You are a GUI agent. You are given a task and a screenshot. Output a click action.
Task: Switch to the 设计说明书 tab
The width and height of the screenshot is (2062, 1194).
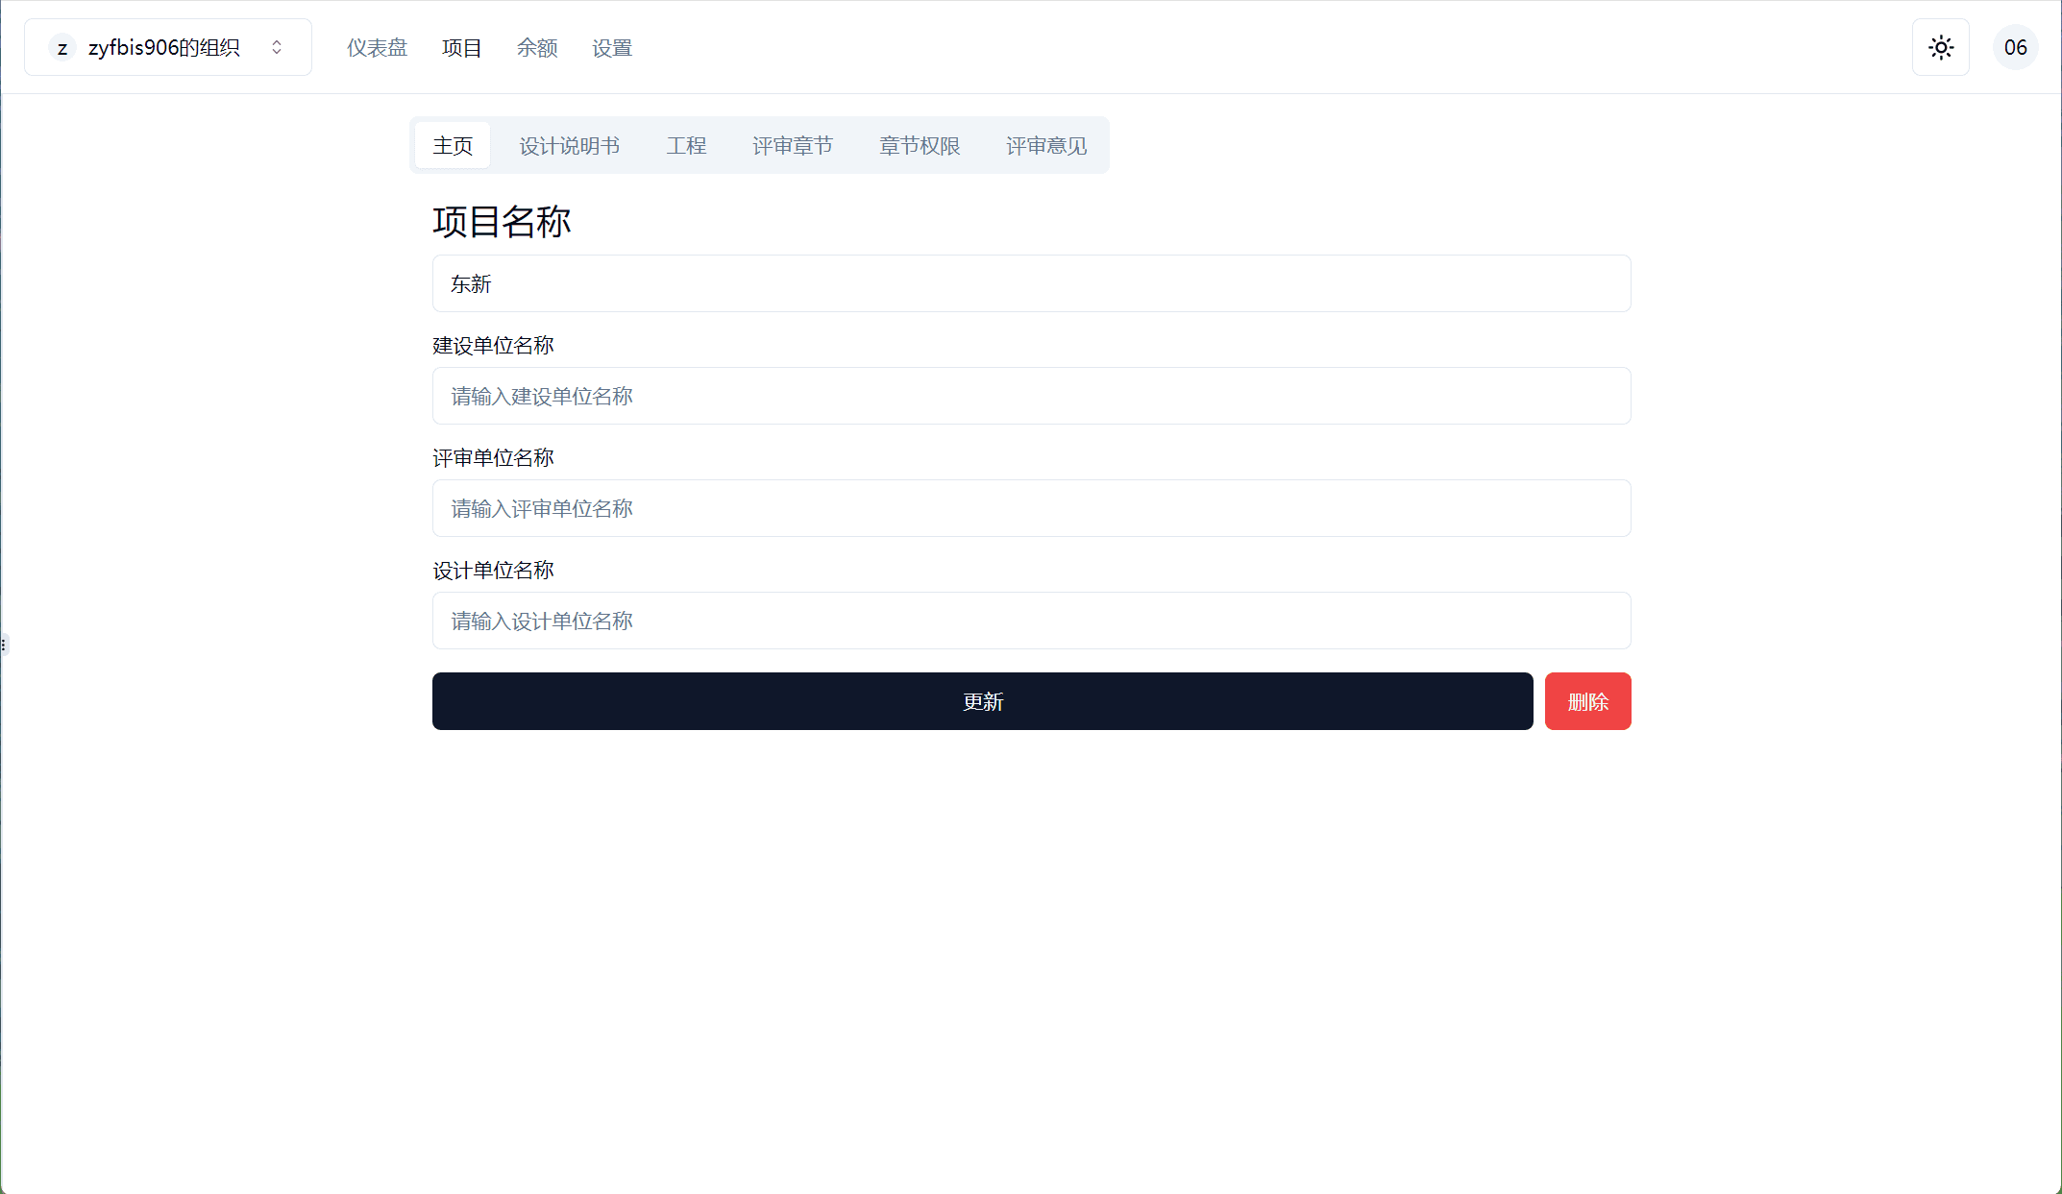[570, 145]
